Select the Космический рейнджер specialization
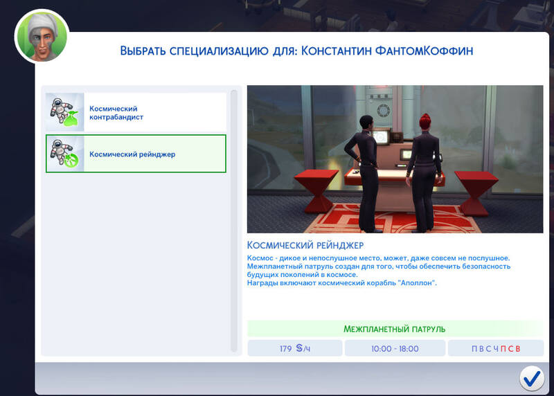This screenshot has width=554, height=396. coord(136,154)
